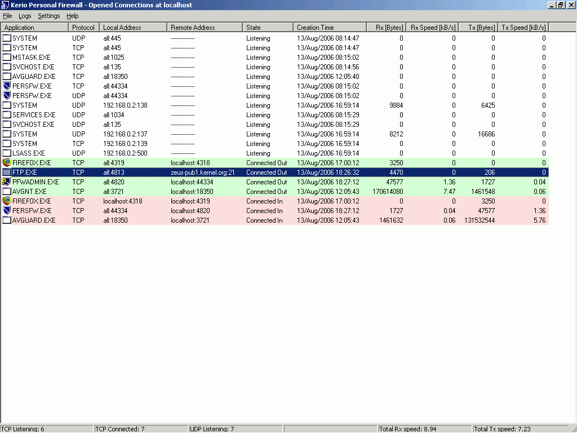This screenshot has height=433, width=577.
Task: Sort by Remote Address column header
Action: point(205,27)
